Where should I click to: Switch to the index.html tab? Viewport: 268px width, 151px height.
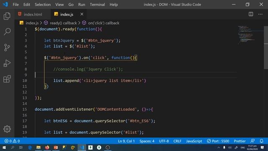[x=33, y=14]
